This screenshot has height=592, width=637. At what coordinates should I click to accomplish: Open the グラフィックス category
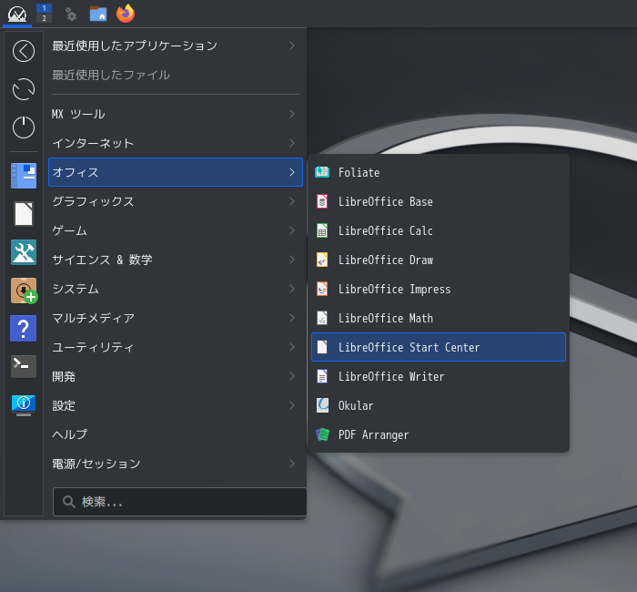point(176,201)
